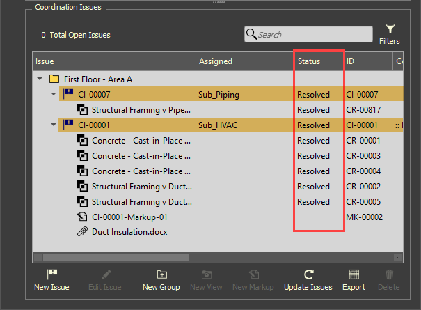The image size is (421, 310).
Task: Click Update Issues refresh icon
Action: coord(308,274)
